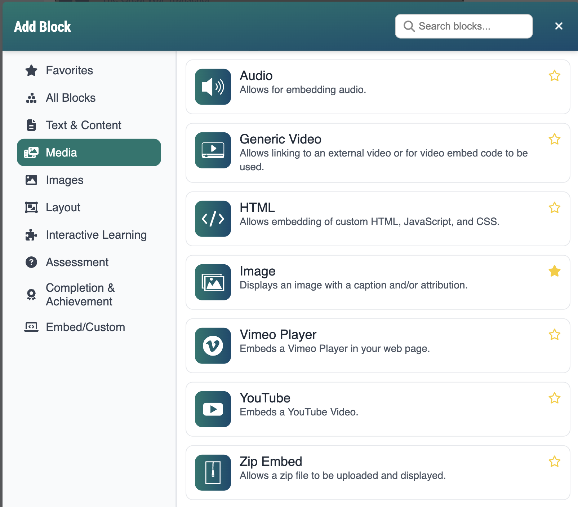This screenshot has height=507, width=578.
Task: Switch to Embed/Custom category
Action: pos(89,327)
